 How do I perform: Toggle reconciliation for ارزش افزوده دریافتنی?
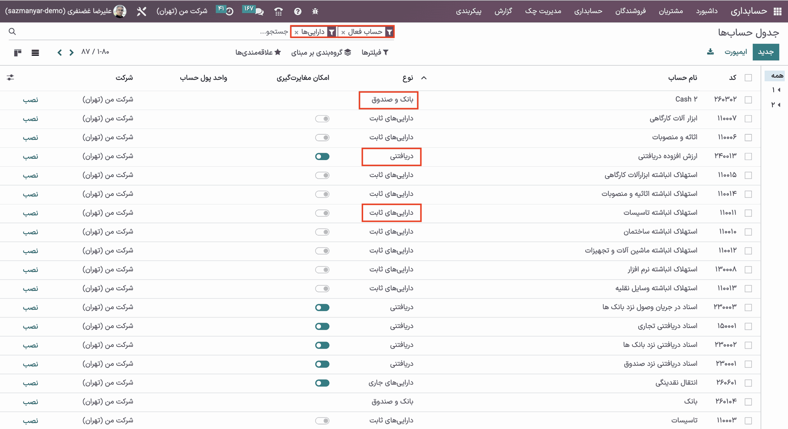tap(322, 156)
